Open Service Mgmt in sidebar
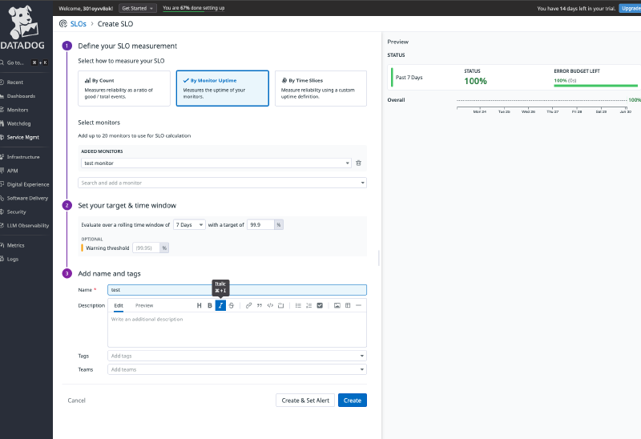 22,137
